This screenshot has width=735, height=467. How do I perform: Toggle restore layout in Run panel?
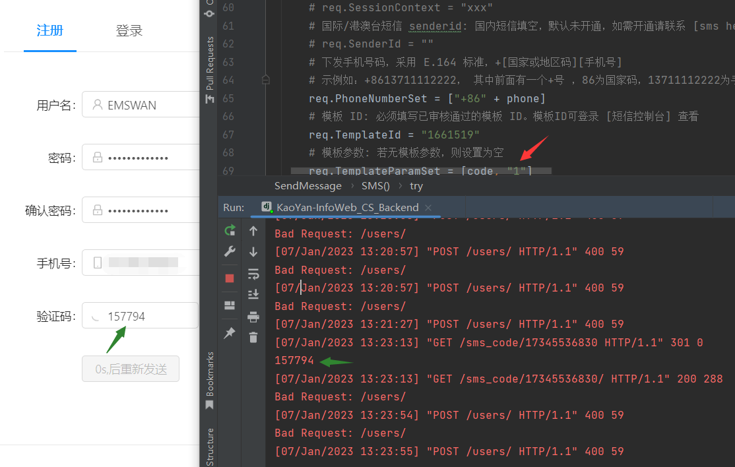[x=229, y=304]
